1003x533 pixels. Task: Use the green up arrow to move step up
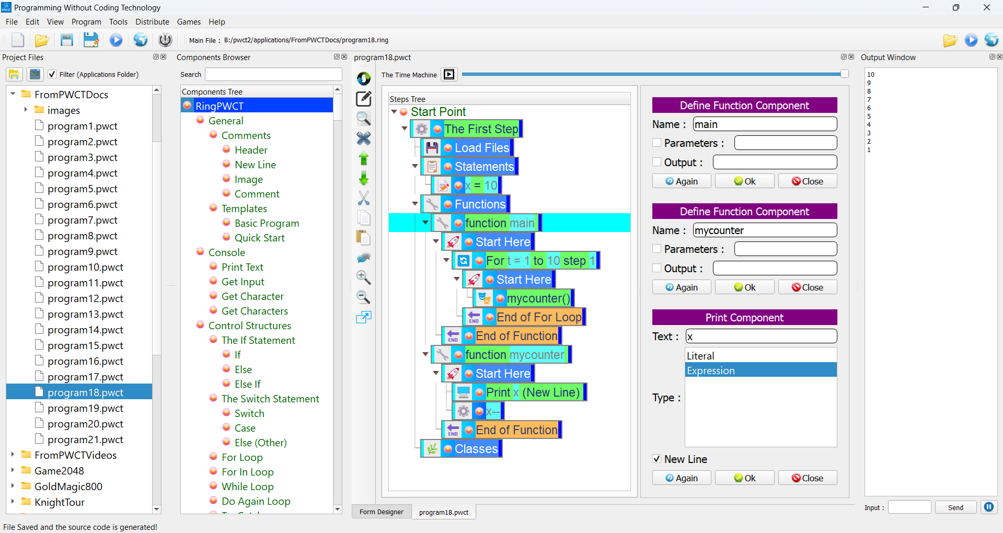(363, 158)
